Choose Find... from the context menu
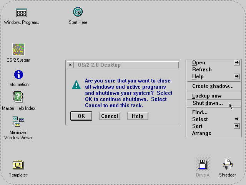Image resolution: width=246 pixels, height=185 pixels. 214,112
